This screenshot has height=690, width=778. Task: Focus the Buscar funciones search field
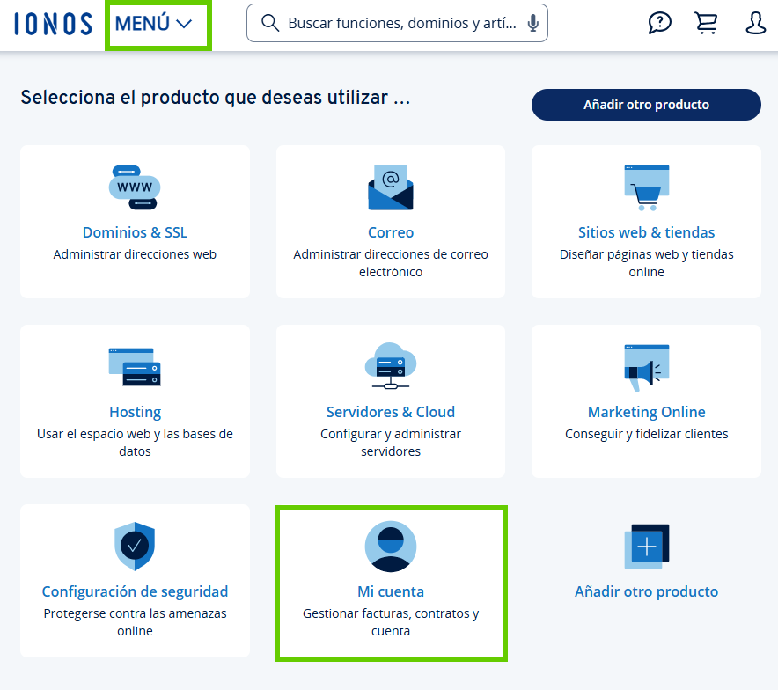397,23
